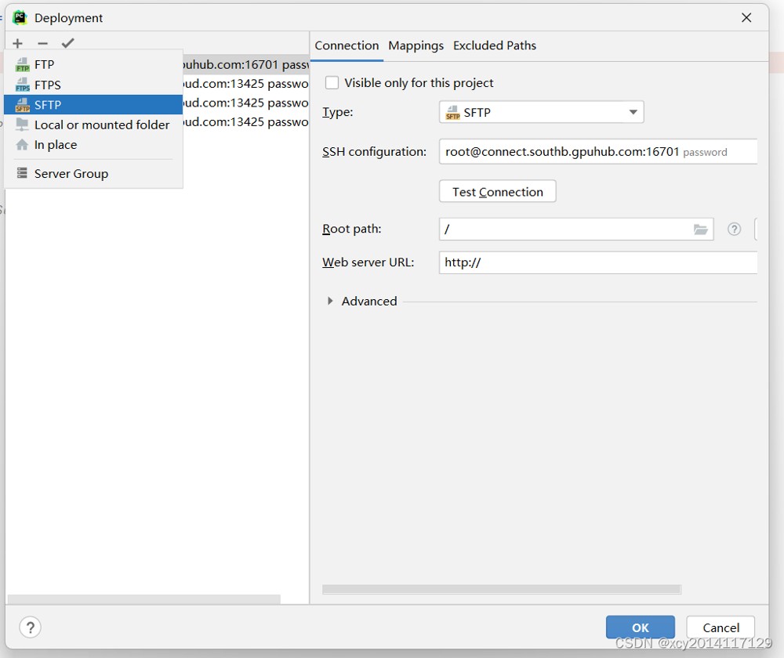Click the Cancel button
The image size is (784, 658).
pyautogui.click(x=720, y=627)
